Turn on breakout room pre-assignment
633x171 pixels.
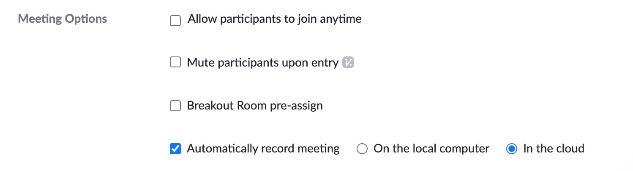[175, 106]
